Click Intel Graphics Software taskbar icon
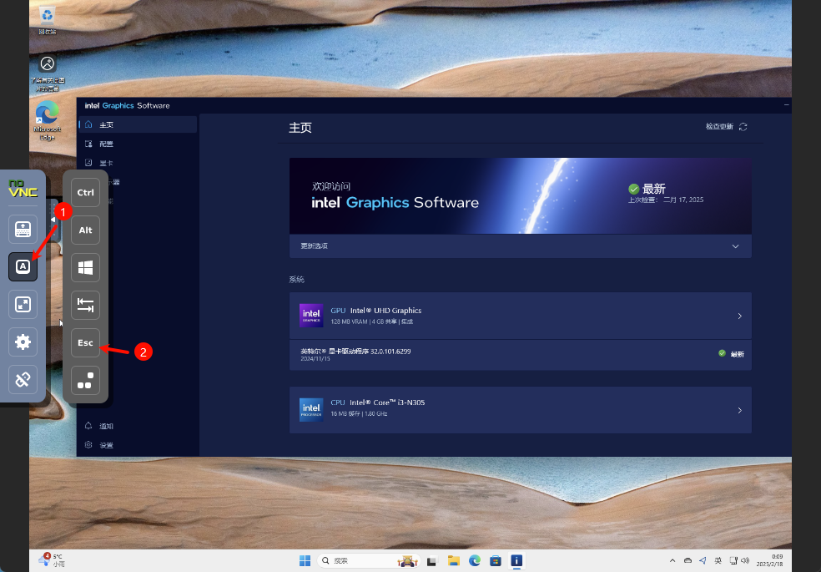Screen dimensions: 821x572 [516, 561]
